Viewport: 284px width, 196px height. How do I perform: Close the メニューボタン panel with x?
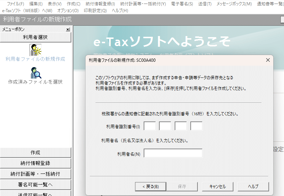(68, 29)
